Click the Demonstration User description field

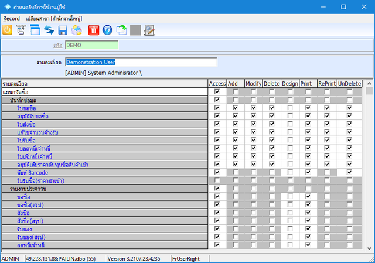click(x=141, y=62)
